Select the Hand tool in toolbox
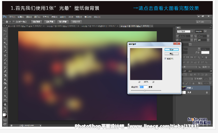The height and width of the screenshot is (133, 218). 5,104
